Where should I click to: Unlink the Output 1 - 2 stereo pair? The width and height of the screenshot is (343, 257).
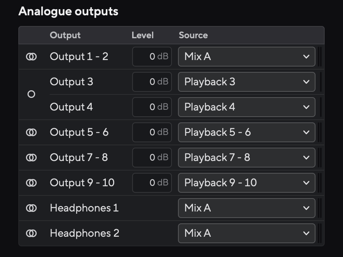coord(32,56)
